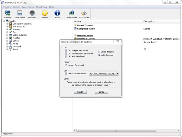This screenshot has height=137, width=182.
Task: Open the Monitoring menu
Action: pos(41,7)
